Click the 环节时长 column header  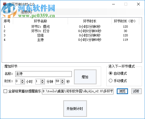90,21
